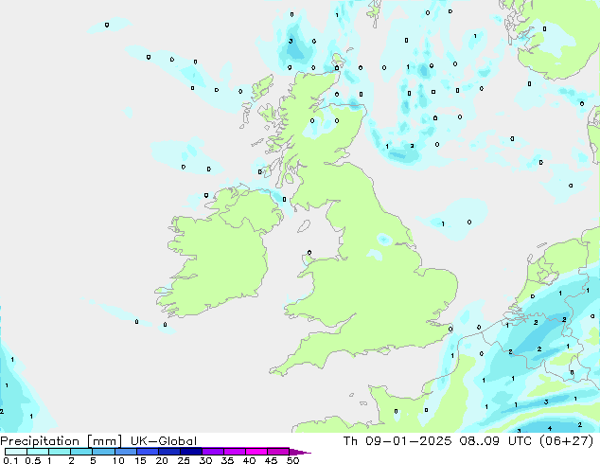Screen dimensions: 600x464
Task: Click the 30–35 mm purple swatch
Action: click(x=213, y=452)
